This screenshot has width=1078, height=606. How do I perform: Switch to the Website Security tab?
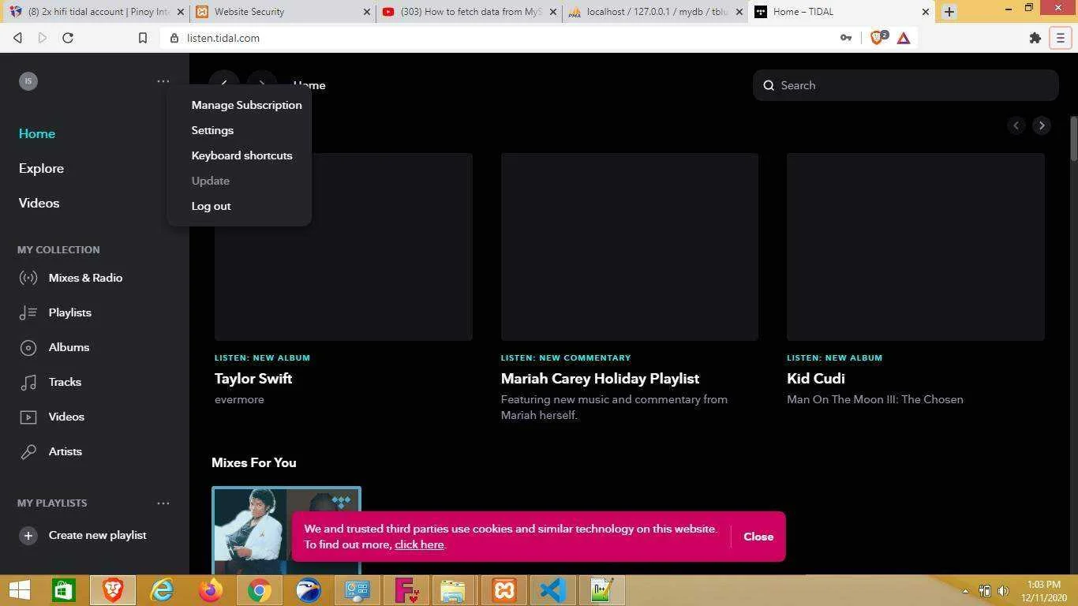pos(282,12)
